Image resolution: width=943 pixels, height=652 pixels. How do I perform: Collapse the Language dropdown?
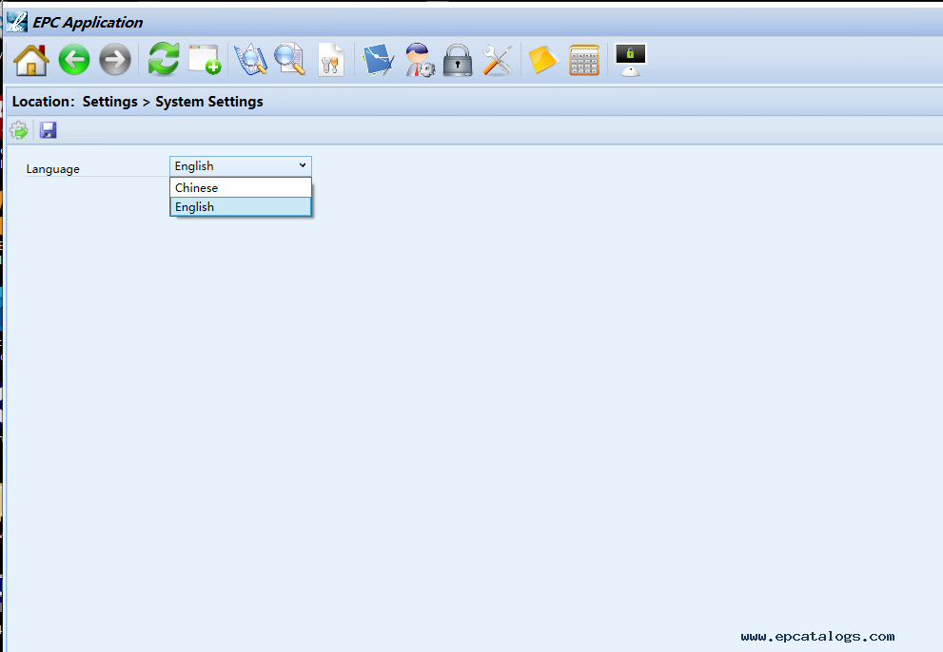[303, 165]
